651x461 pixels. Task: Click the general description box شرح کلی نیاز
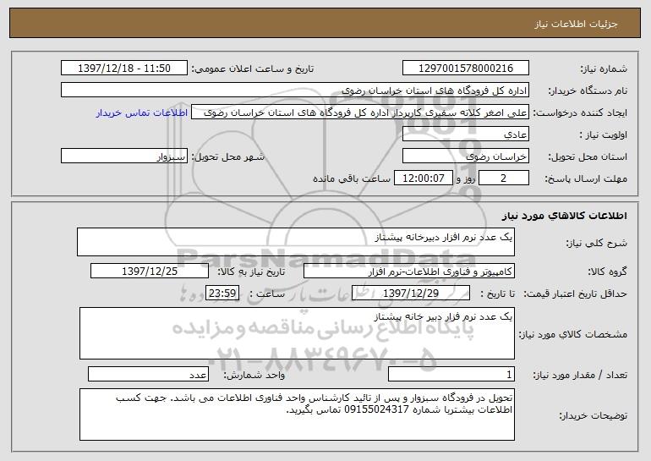(296, 242)
